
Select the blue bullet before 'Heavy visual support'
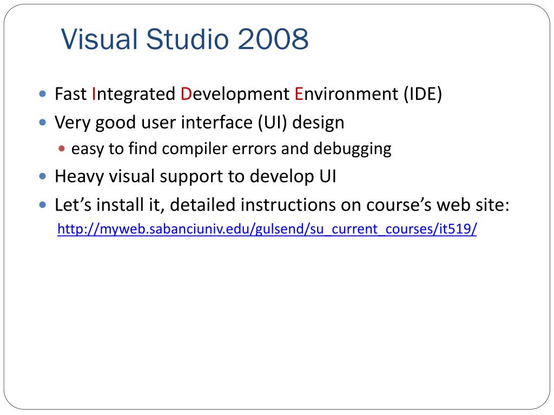pyautogui.click(x=43, y=176)
